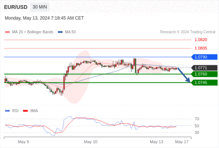Select the 1.0805 resistance level label

coord(201,48)
